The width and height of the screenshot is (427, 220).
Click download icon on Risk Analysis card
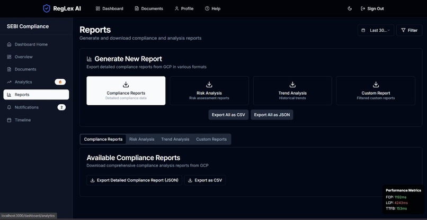pyautogui.click(x=209, y=84)
